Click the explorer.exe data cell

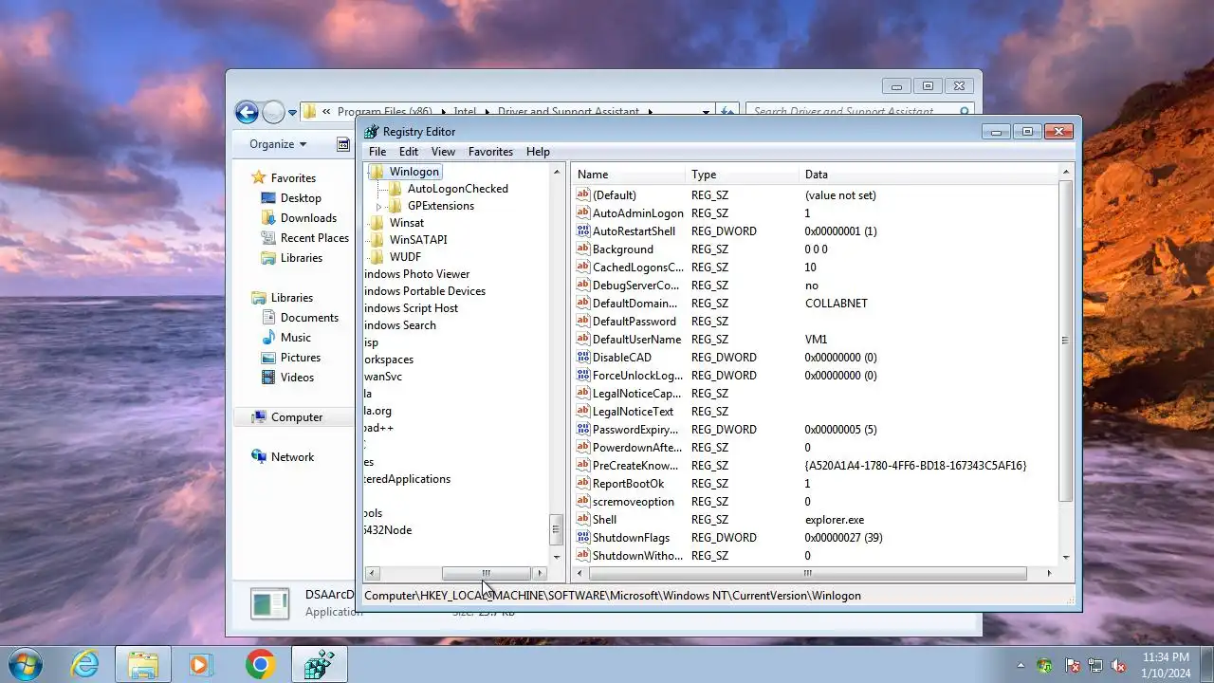coord(835,520)
